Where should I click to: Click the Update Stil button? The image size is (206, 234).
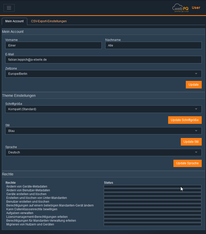191,142
